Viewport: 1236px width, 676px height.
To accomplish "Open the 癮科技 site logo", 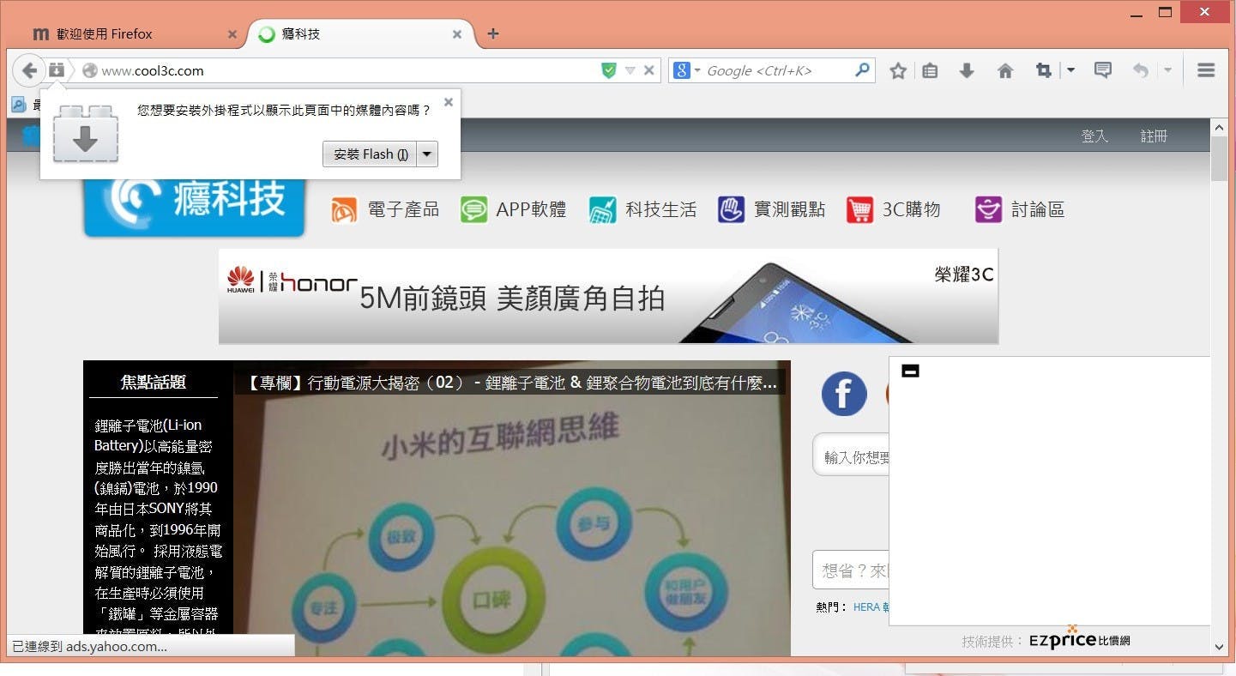I will 195,204.
